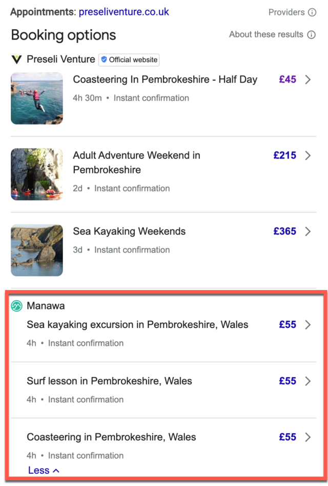Collapse Manawa listings with the Less control
The height and width of the screenshot is (486, 328).
coord(44,470)
